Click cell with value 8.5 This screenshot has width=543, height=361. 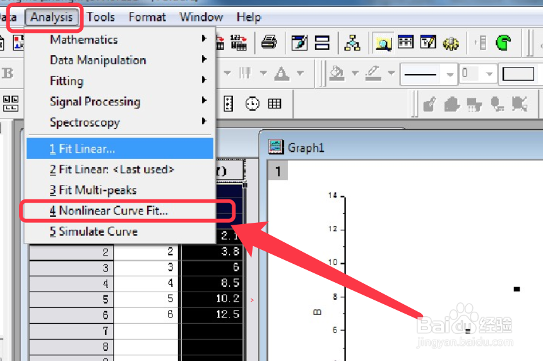(212, 283)
